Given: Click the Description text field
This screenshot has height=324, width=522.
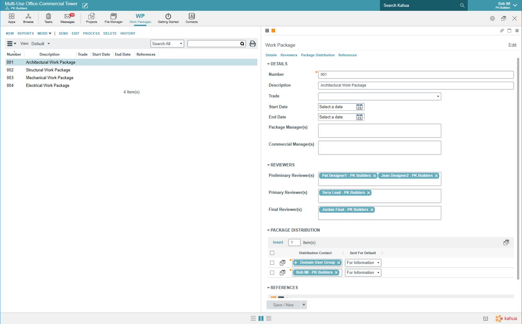Looking at the screenshot, I should coord(416,86).
